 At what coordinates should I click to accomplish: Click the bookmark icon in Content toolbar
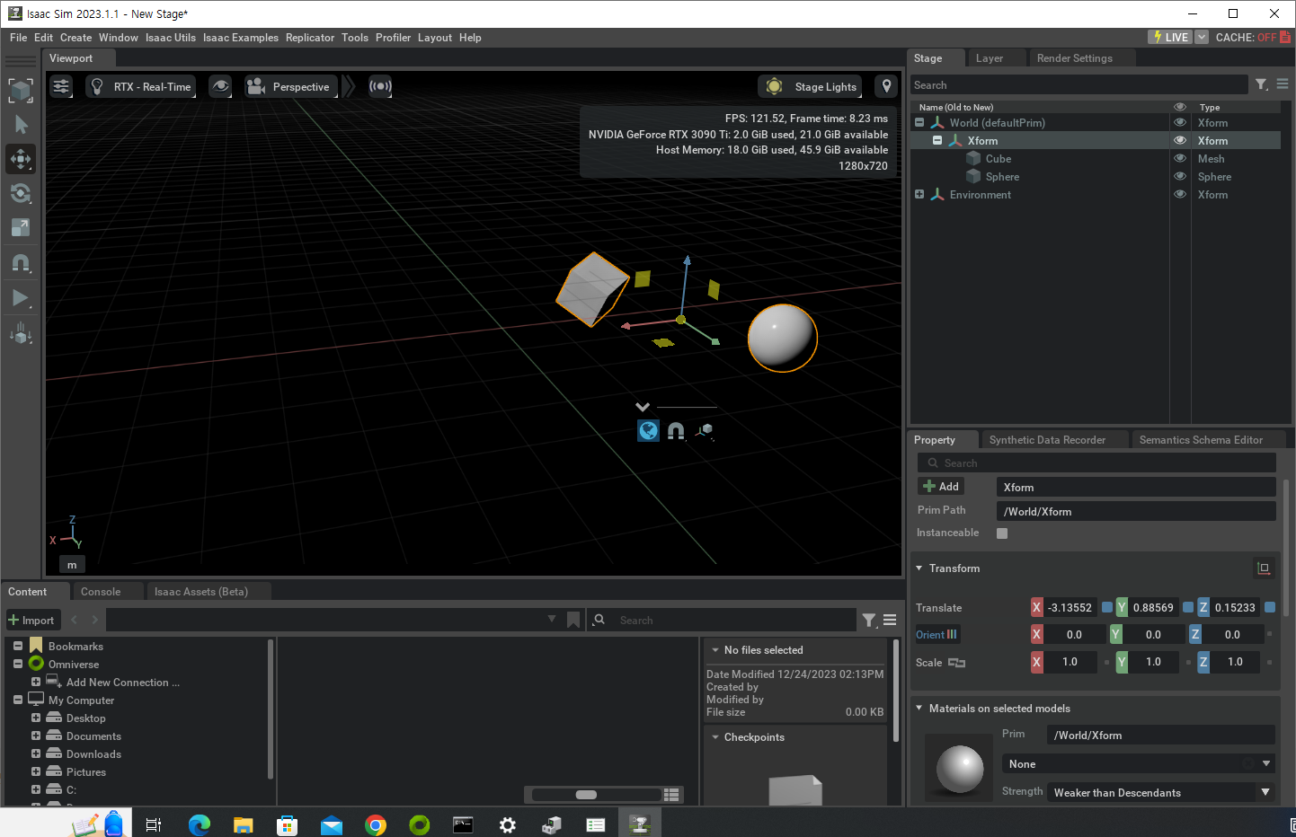(x=573, y=620)
